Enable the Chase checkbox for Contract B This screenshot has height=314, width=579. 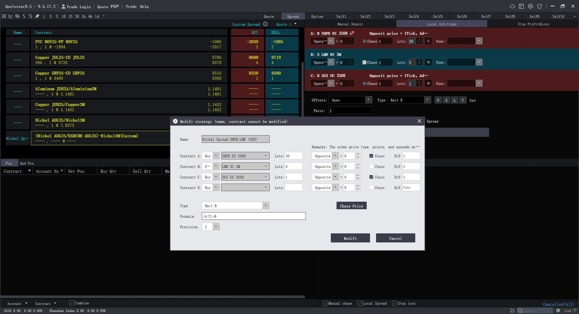371,166
